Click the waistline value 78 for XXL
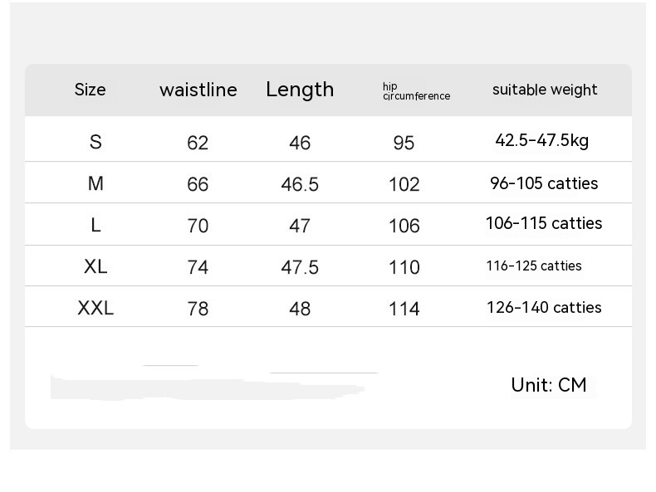Viewport: 656px width, 492px height. click(198, 309)
